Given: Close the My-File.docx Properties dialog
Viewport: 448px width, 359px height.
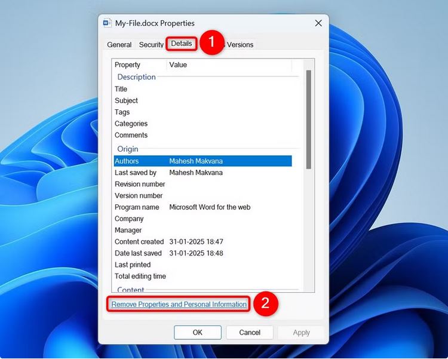Looking at the screenshot, I should coord(318,23).
